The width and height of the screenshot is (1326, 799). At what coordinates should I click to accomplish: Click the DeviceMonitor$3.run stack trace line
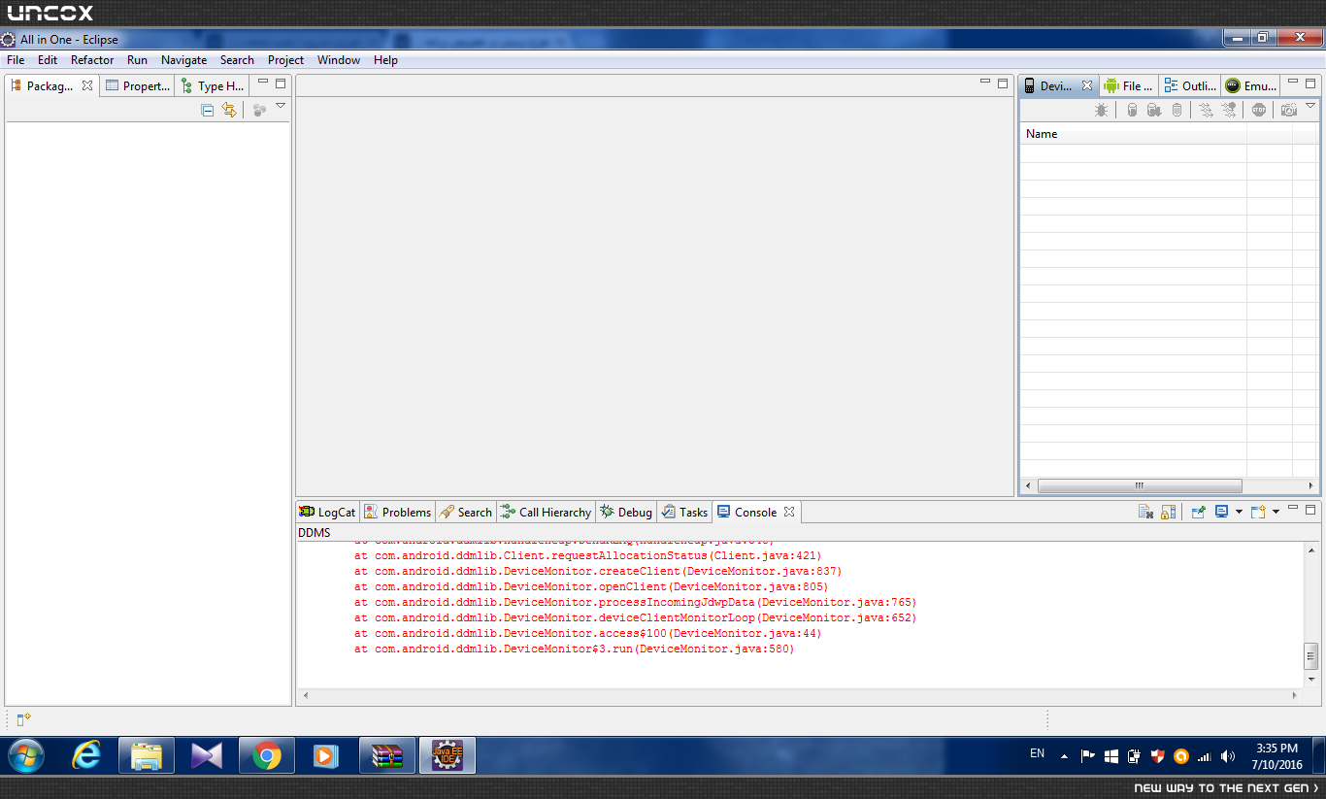click(x=574, y=649)
